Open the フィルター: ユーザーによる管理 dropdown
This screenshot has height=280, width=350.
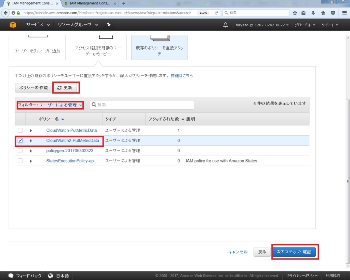50,105
